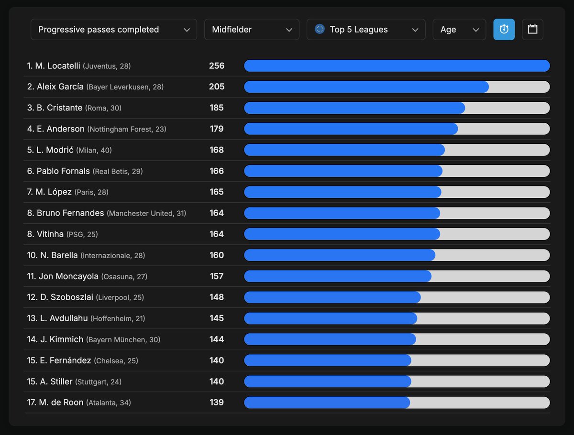Click Locatelli's value 256
574x435 pixels.
(217, 66)
